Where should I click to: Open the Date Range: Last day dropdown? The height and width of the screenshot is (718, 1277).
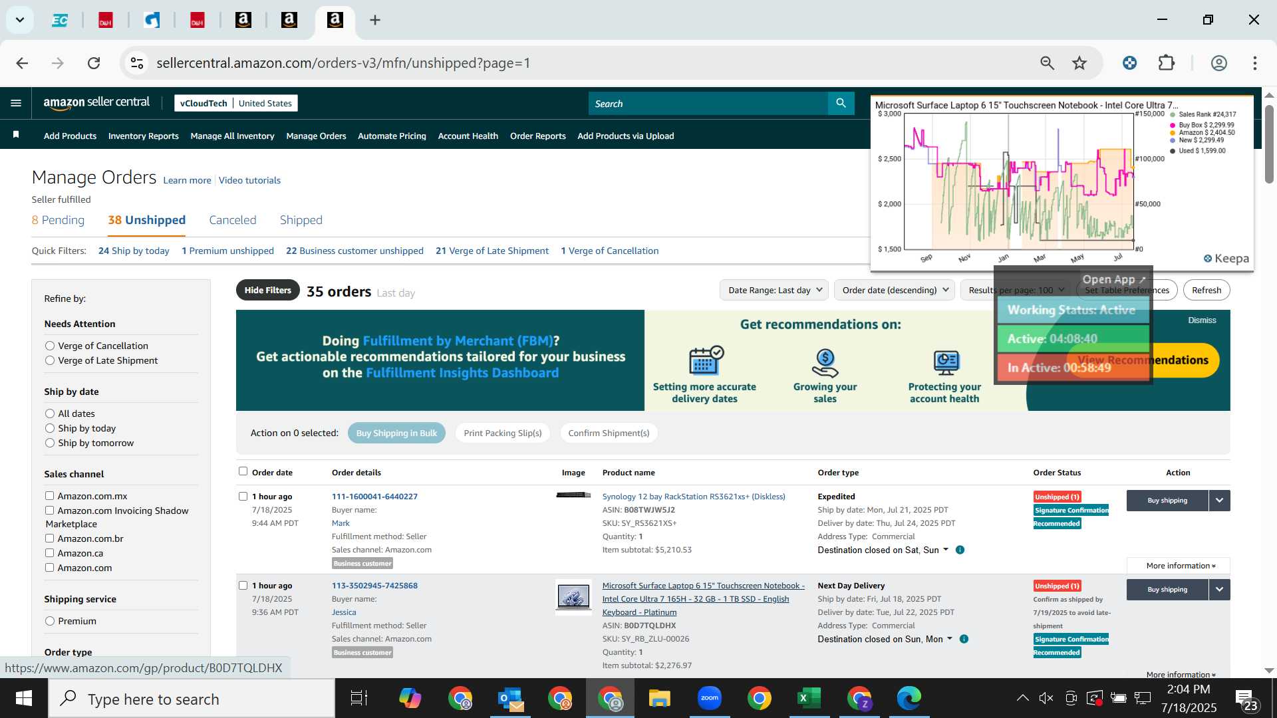tap(774, 290)
